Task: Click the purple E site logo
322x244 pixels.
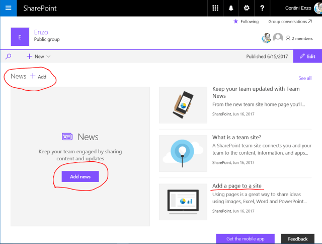Action: pyautogui.click(x=20, y=37)
